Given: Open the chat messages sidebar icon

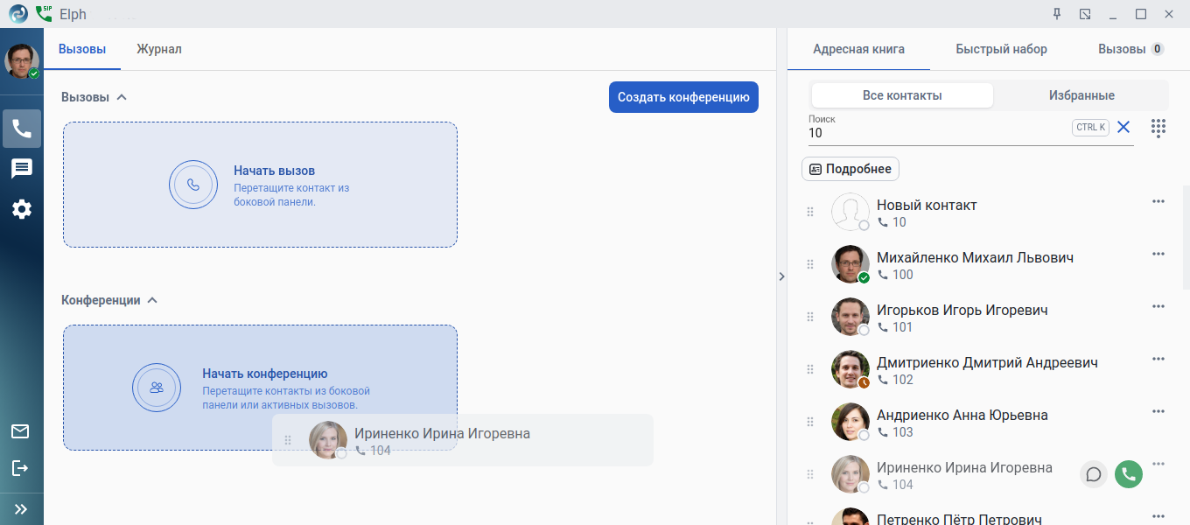Looking at the screenshot, I should tap(22, 169).
